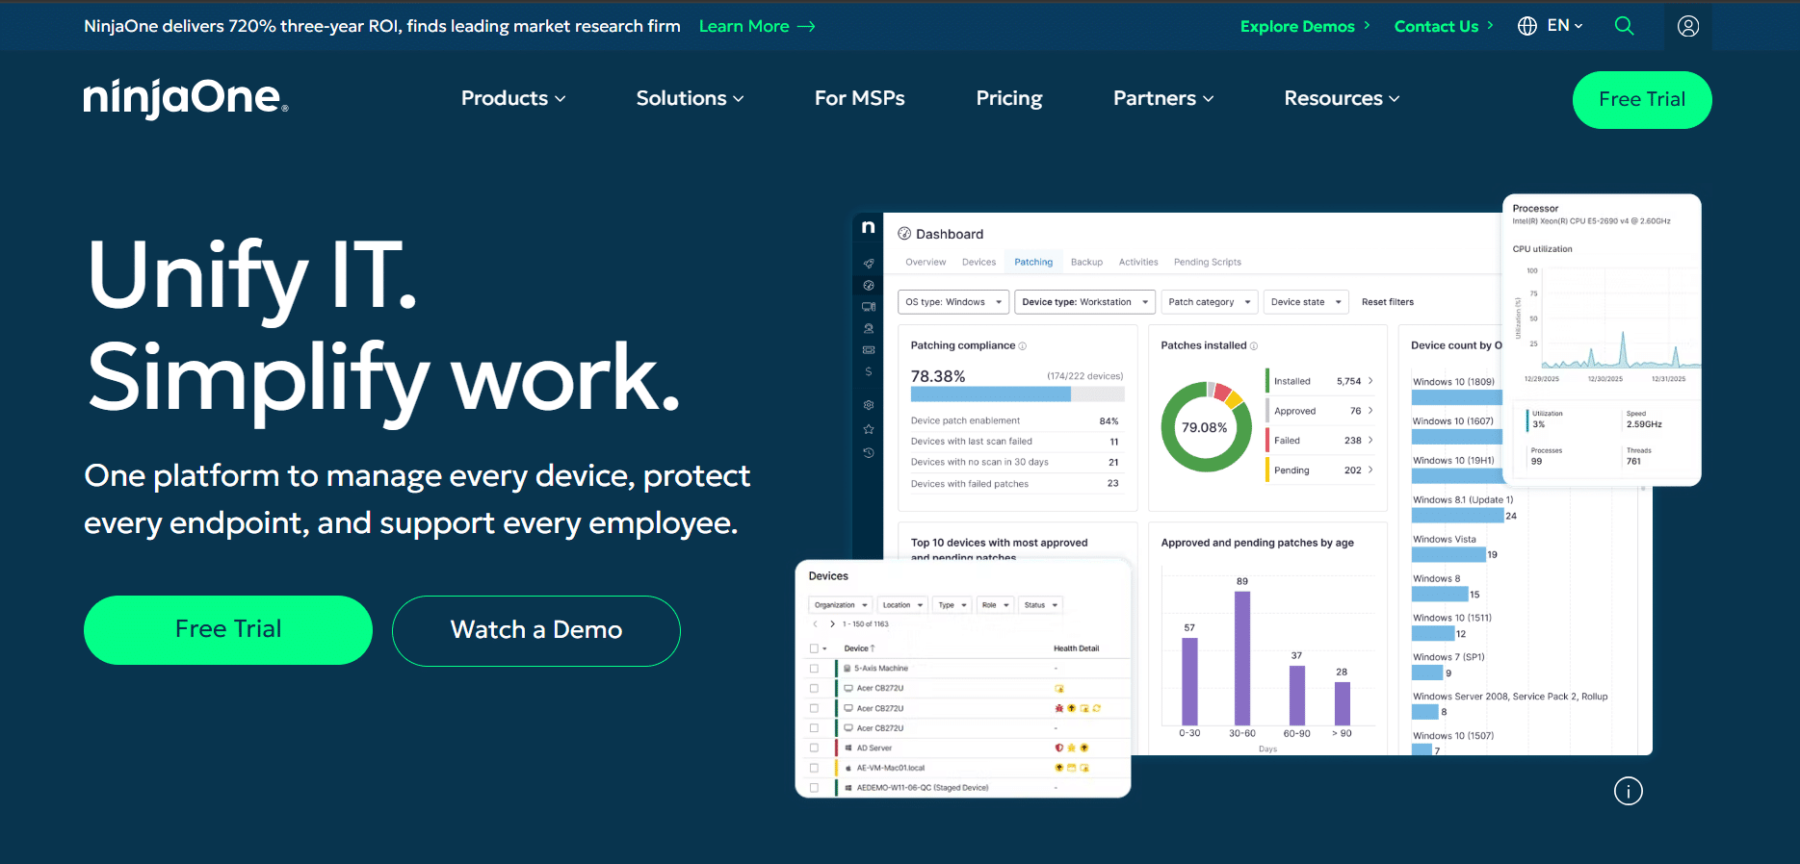Switch to the Activities dashboard tab
Viewport: 1800px width, 864px height.
(1138, 262)
